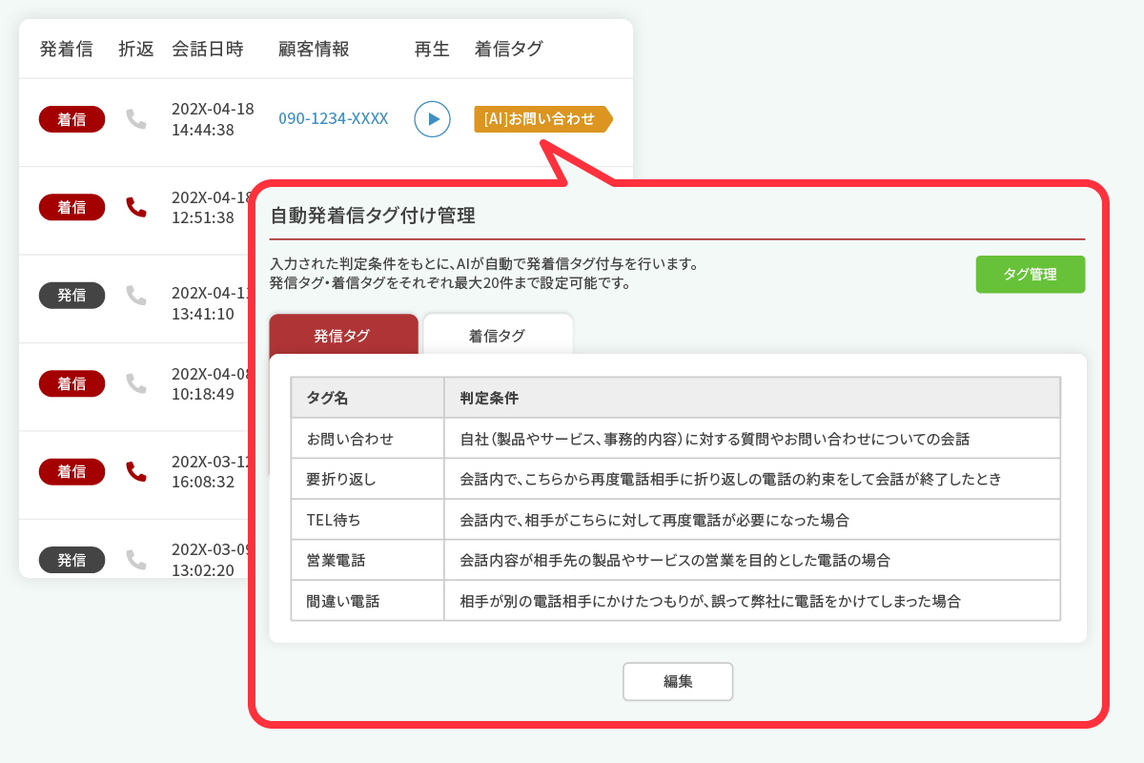Select the 営業電話 tag row
This screenshot has width=1144, height=763.
point(675,560)
